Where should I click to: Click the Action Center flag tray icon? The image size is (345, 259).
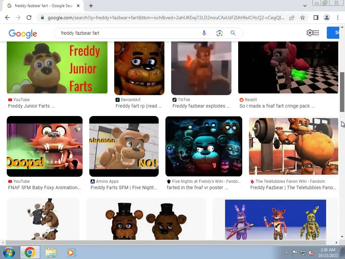[x=294, y=253]
